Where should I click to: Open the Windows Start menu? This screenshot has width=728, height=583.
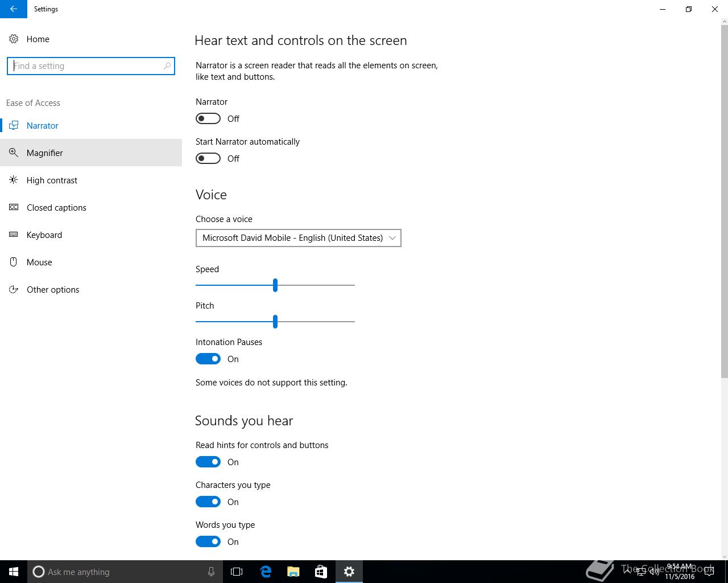click(14, 572)
